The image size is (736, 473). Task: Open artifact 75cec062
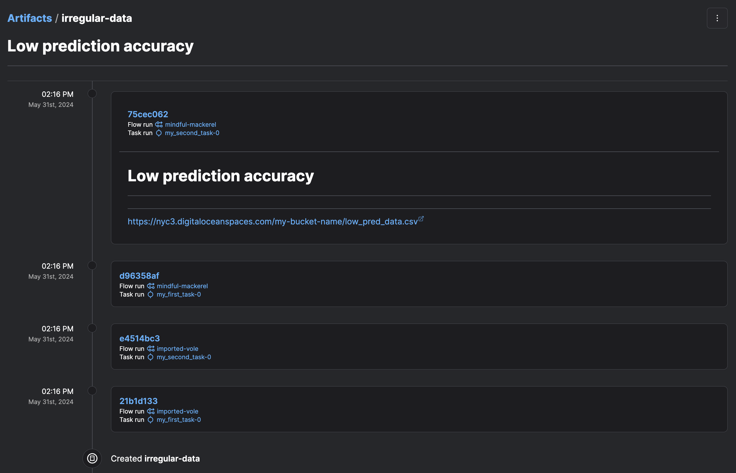click(x=148, y=114)
